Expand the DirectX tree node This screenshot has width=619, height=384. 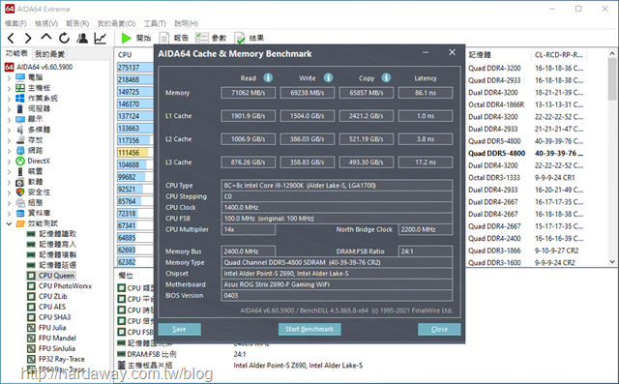[9, 161]
